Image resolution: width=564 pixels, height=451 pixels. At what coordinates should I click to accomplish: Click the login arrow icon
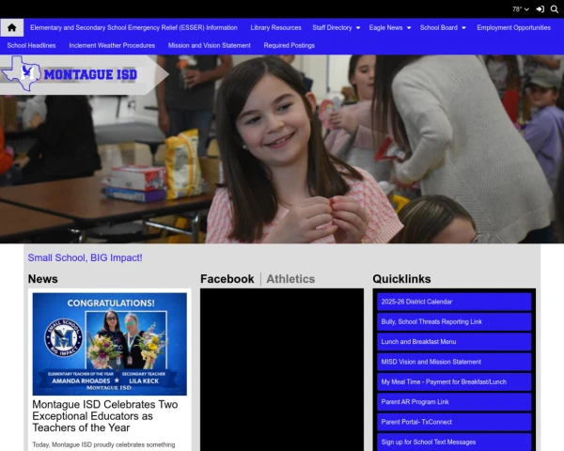[x=540, y=9]
